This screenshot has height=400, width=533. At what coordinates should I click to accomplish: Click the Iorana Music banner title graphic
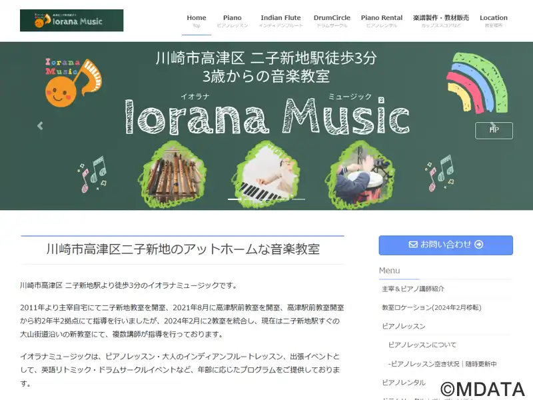point(268,116)
